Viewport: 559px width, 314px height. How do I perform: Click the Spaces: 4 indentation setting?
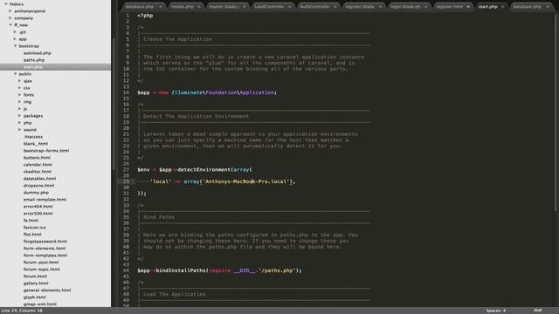point(495,311)
